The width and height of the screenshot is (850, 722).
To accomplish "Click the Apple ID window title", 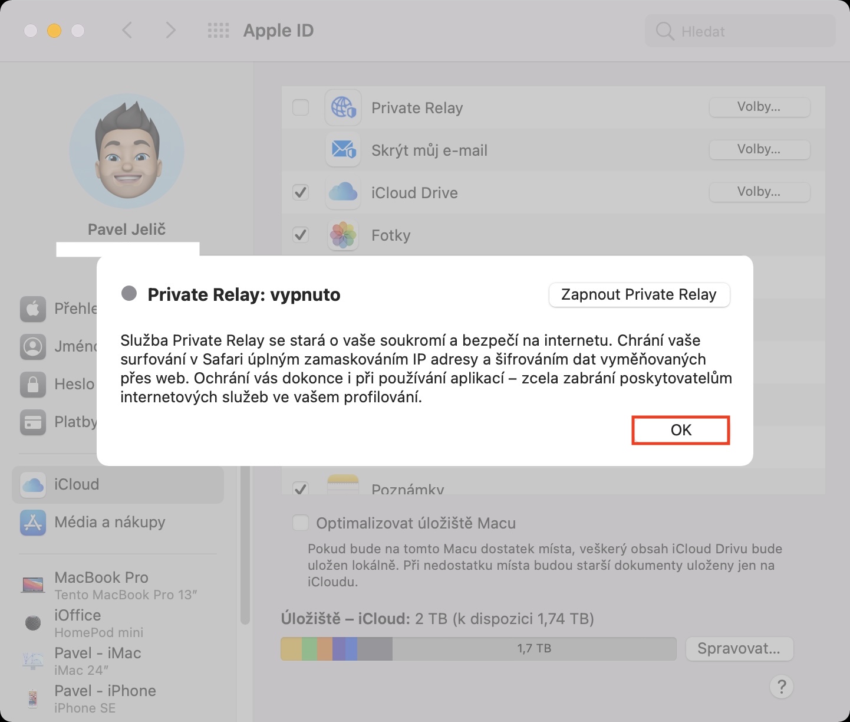I will click(278, 31).
